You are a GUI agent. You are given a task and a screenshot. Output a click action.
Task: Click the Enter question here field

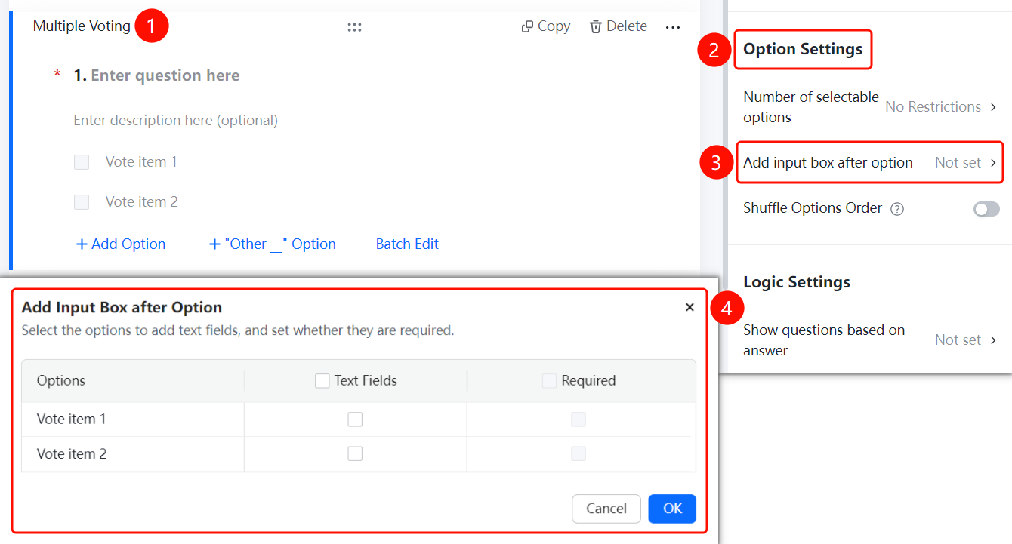click(x=165, y=75)
